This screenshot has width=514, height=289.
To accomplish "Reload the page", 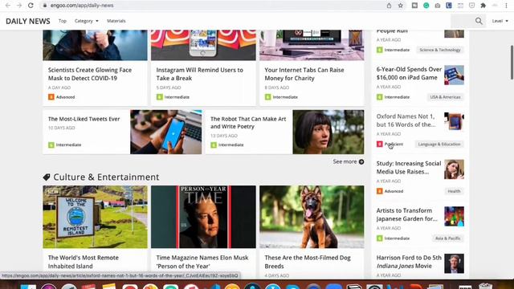I will (31, 6).
